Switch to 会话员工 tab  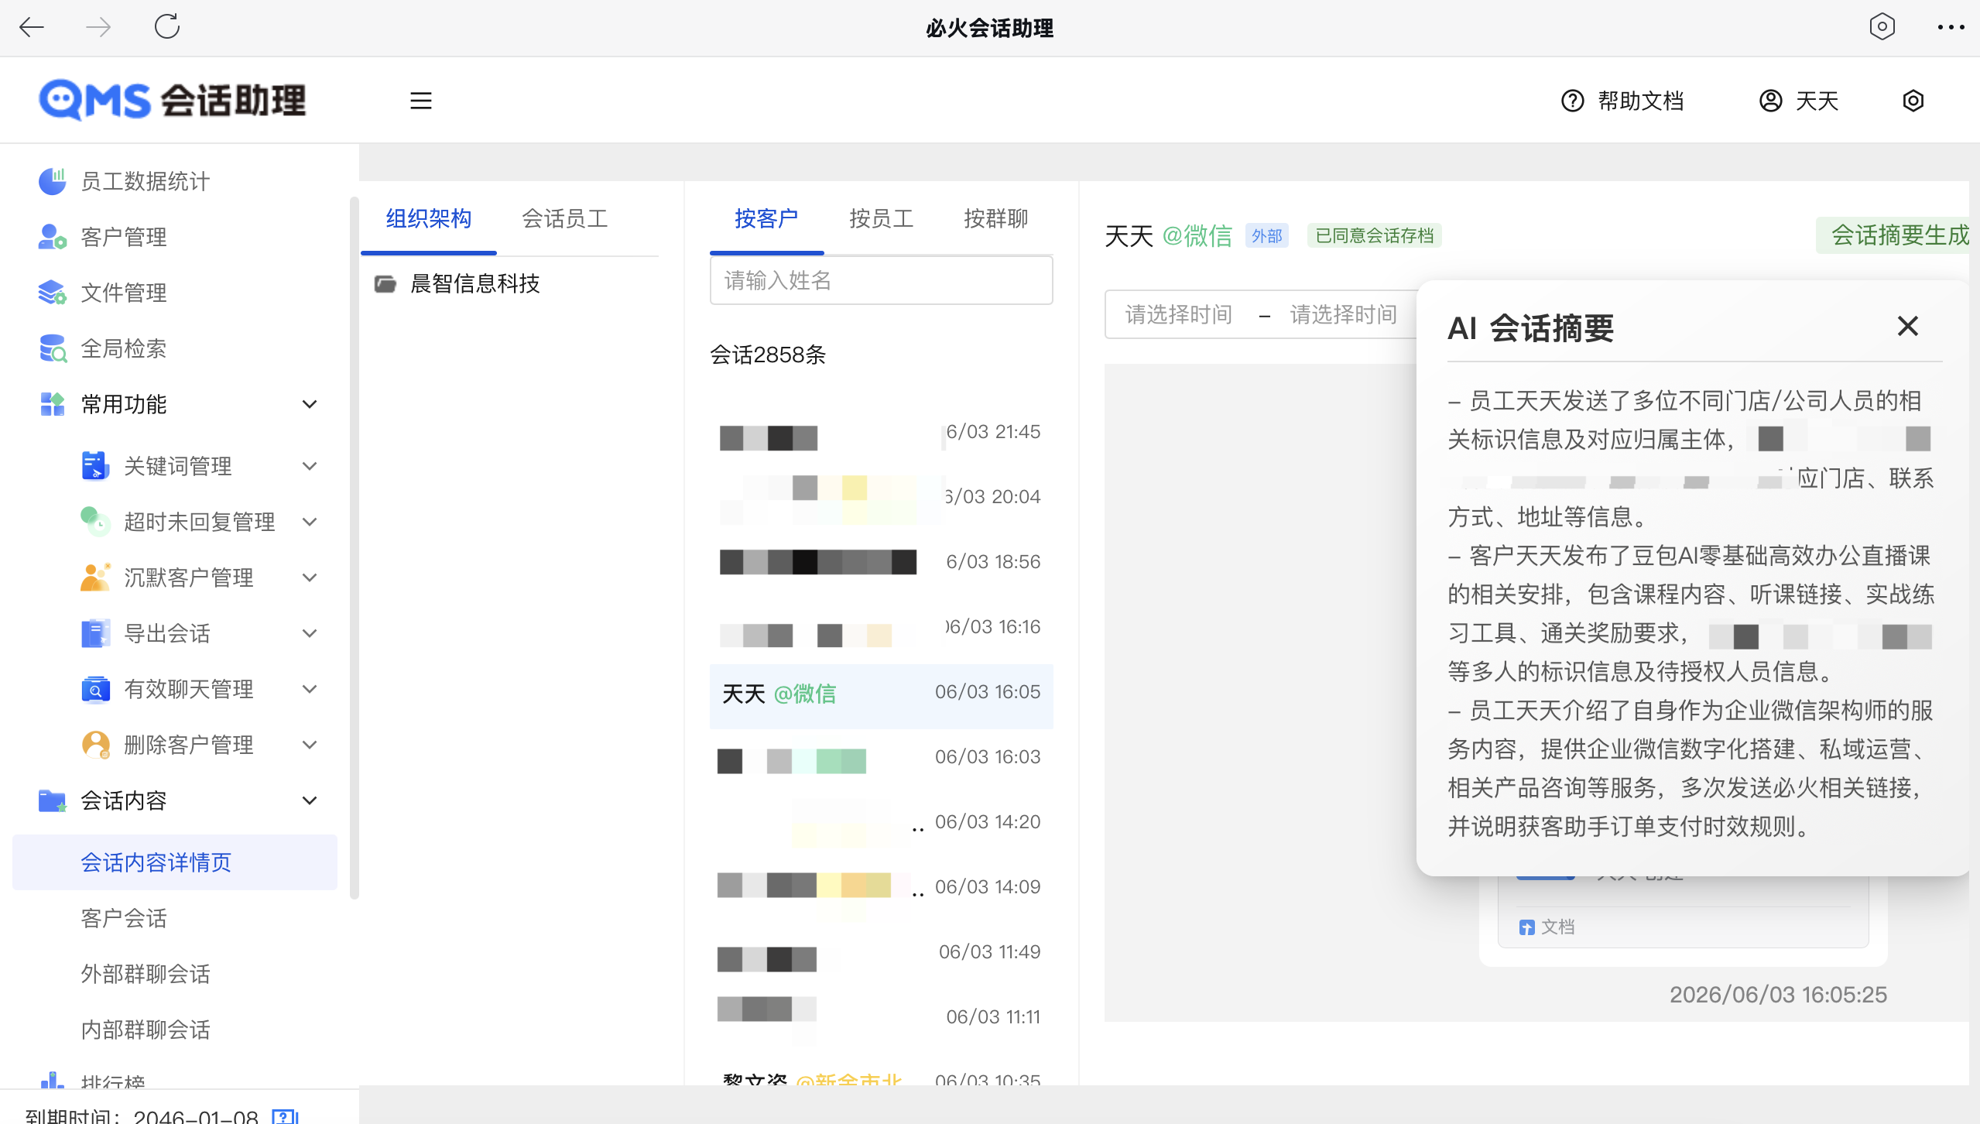pyautogui.click(x=565, y=219)
